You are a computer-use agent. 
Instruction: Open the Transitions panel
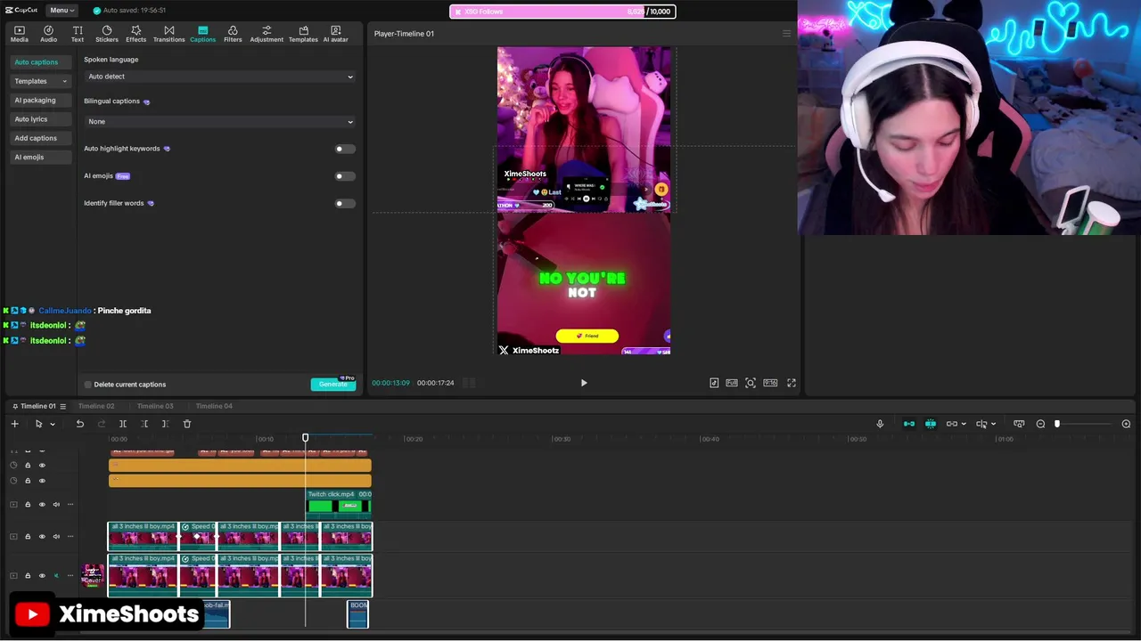(x=168, y=34)
